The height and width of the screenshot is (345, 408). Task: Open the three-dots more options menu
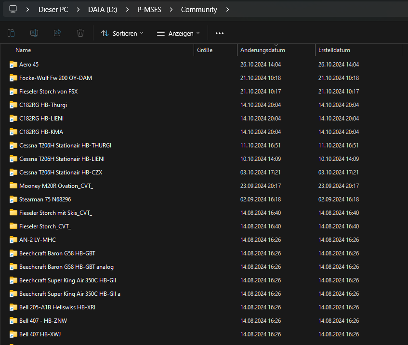(x=220, y=33)
